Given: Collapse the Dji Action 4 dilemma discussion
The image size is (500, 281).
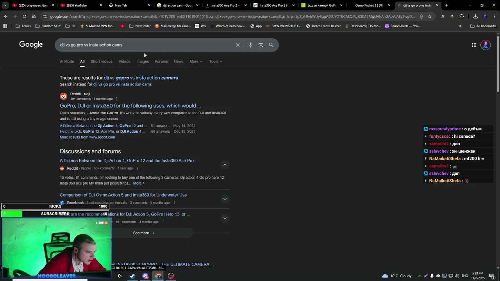Looking at the screenshot, I should (225, 165).
